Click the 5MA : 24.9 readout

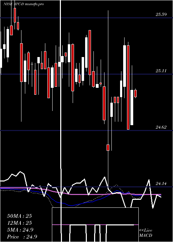tap(20, 230)
